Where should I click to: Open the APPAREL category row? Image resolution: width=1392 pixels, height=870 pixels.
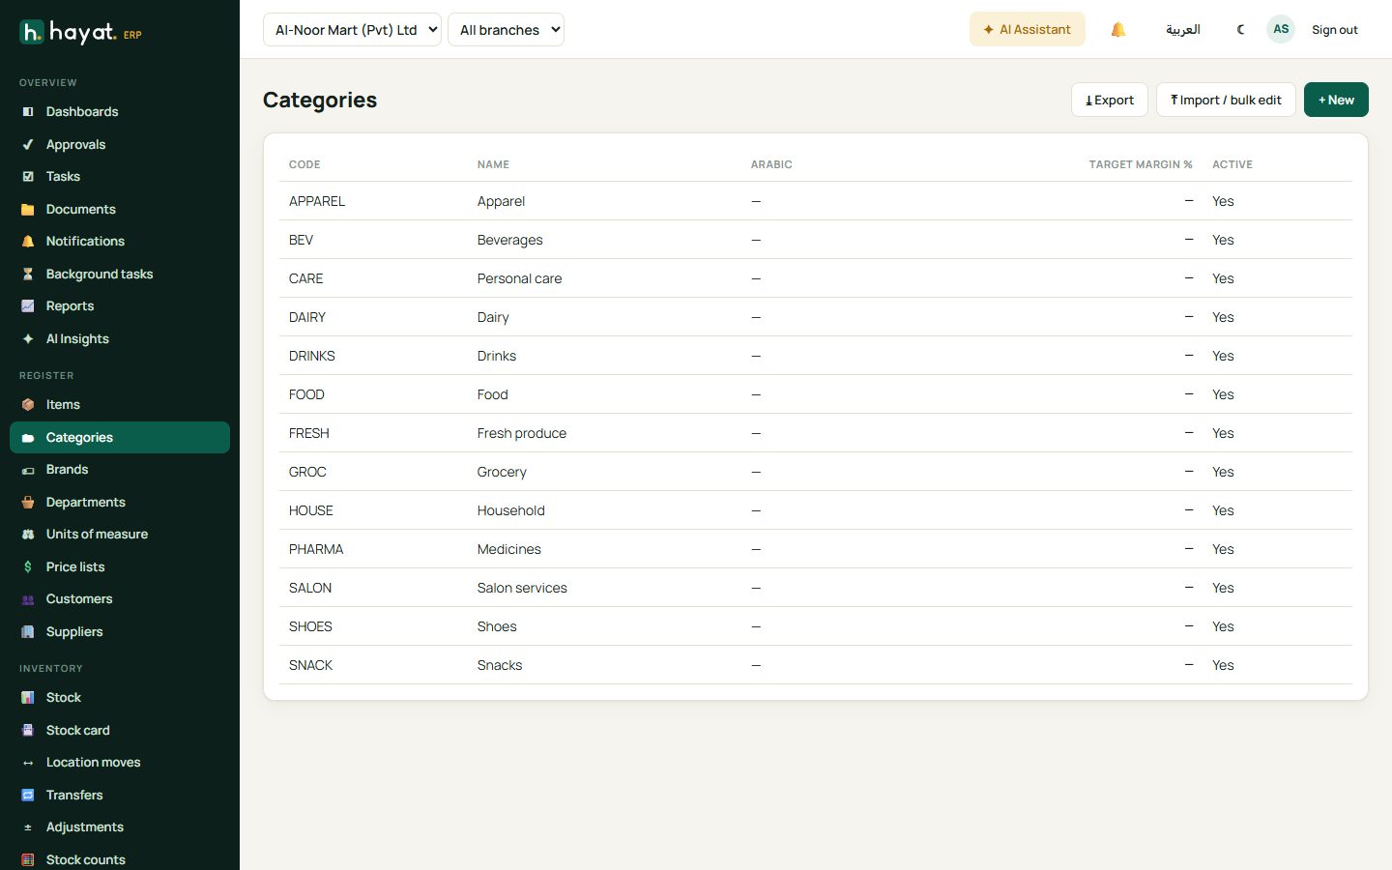coord(816,201)
